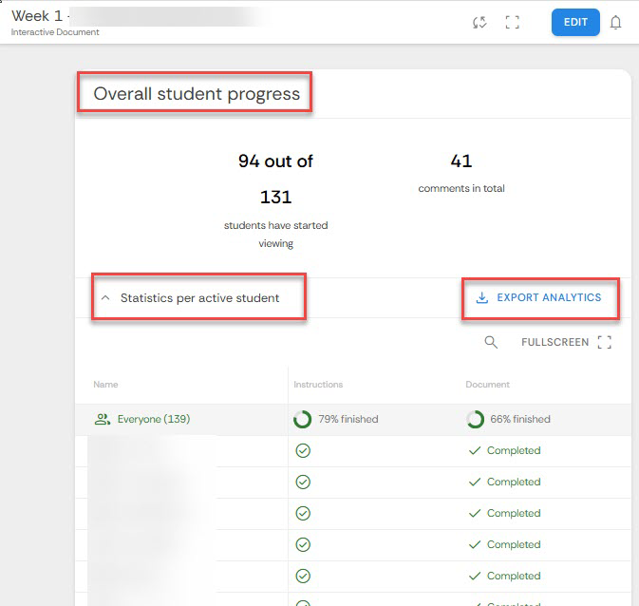The image size is (639, 606).
Task: Select the Everyone (139) row
Action: 353,419
